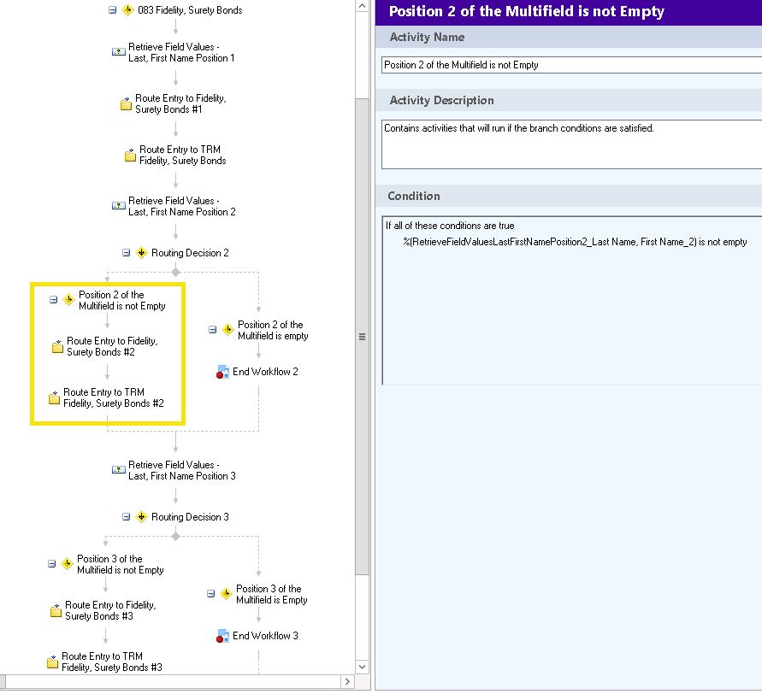Click the vertical scrollbar thumb

(x=362, y=337)
